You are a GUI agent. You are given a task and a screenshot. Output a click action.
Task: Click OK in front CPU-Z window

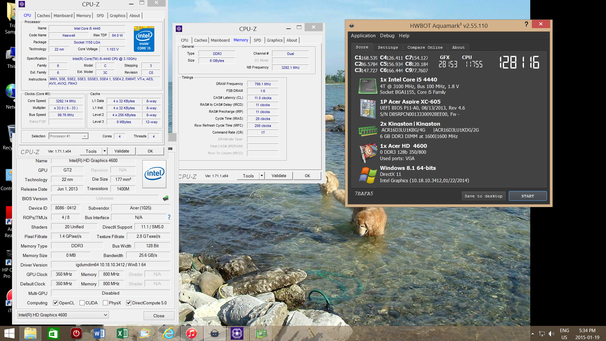[150, 151]
